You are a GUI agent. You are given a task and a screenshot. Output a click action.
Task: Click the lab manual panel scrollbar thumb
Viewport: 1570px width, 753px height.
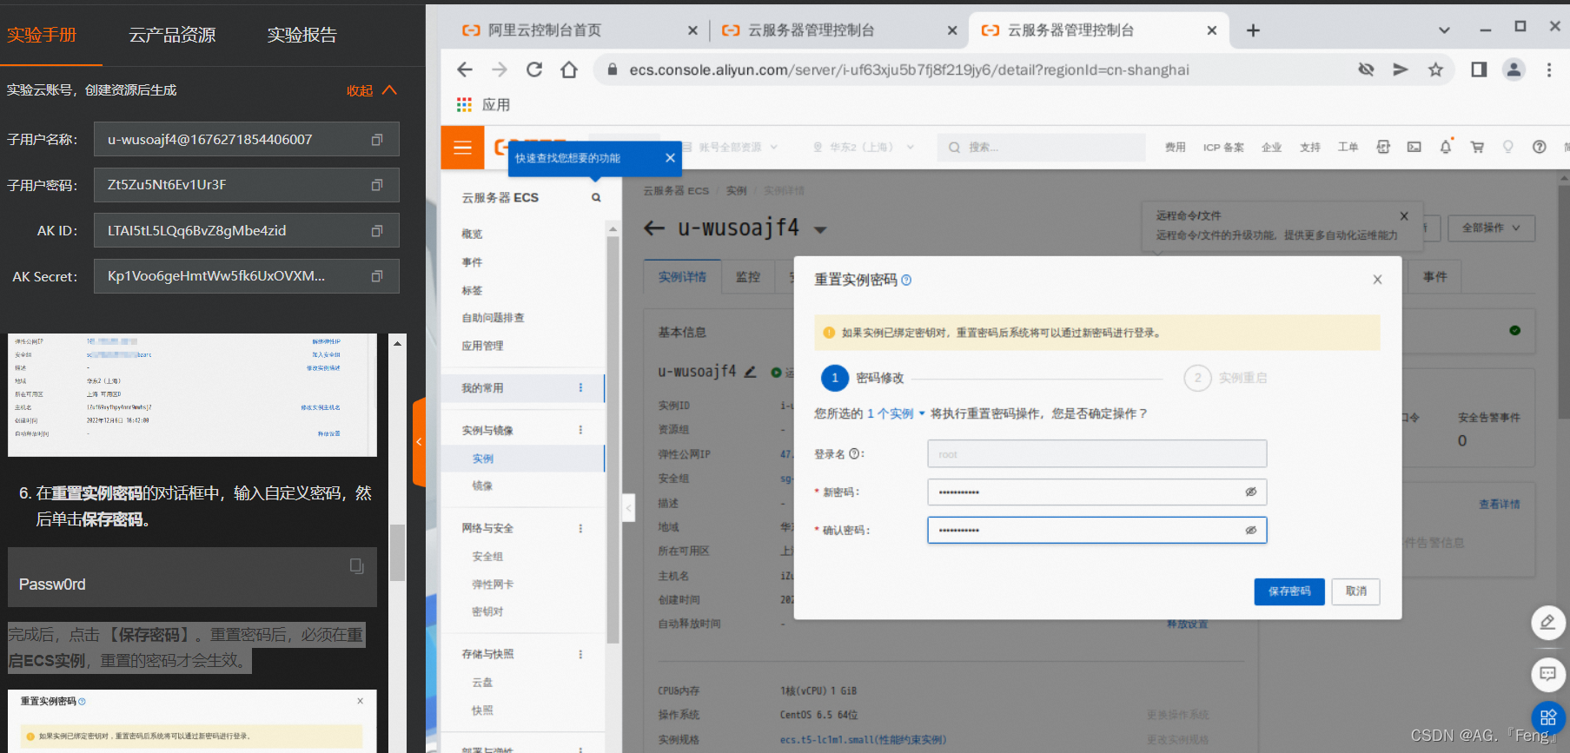point(397,552)
